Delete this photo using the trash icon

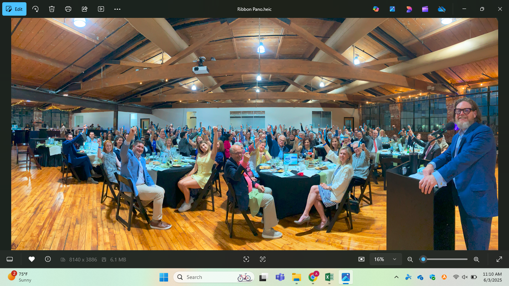point(52,9)
